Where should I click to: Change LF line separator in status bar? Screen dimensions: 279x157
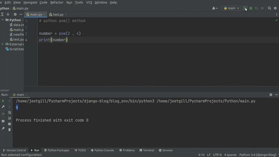point(209,155)
